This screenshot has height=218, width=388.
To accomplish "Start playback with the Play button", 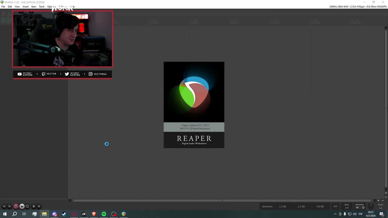I will (22, 206).
